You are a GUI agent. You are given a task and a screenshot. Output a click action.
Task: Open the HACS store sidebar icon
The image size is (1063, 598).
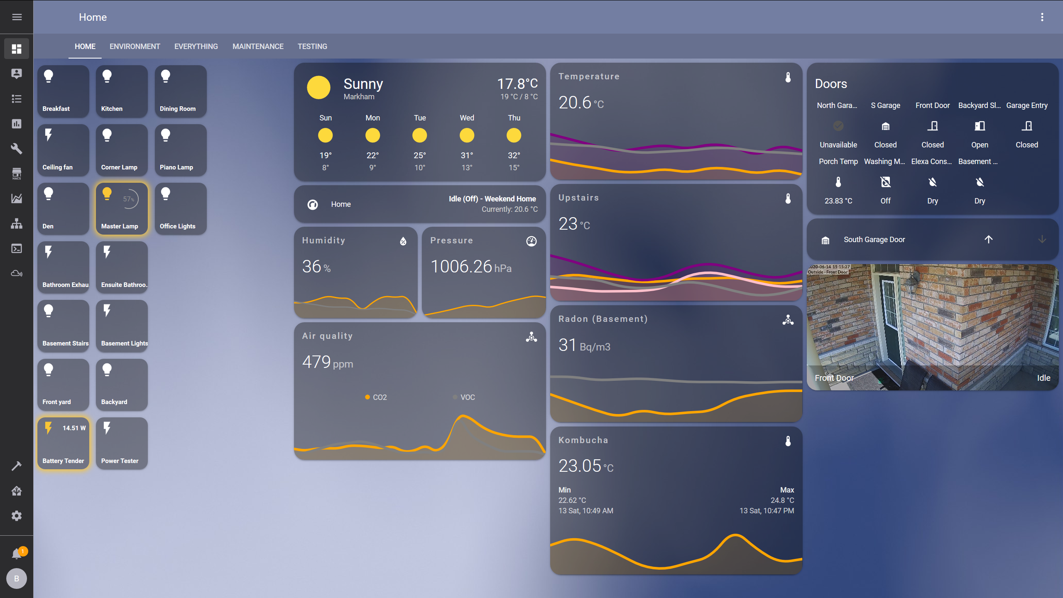(17, 174)
